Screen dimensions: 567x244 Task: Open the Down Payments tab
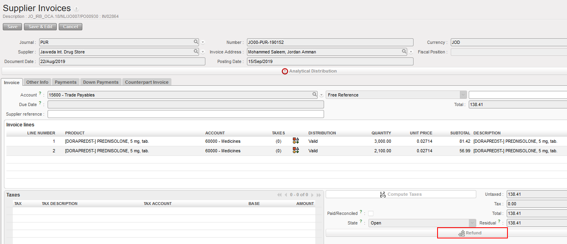click(x=101, y=82)
